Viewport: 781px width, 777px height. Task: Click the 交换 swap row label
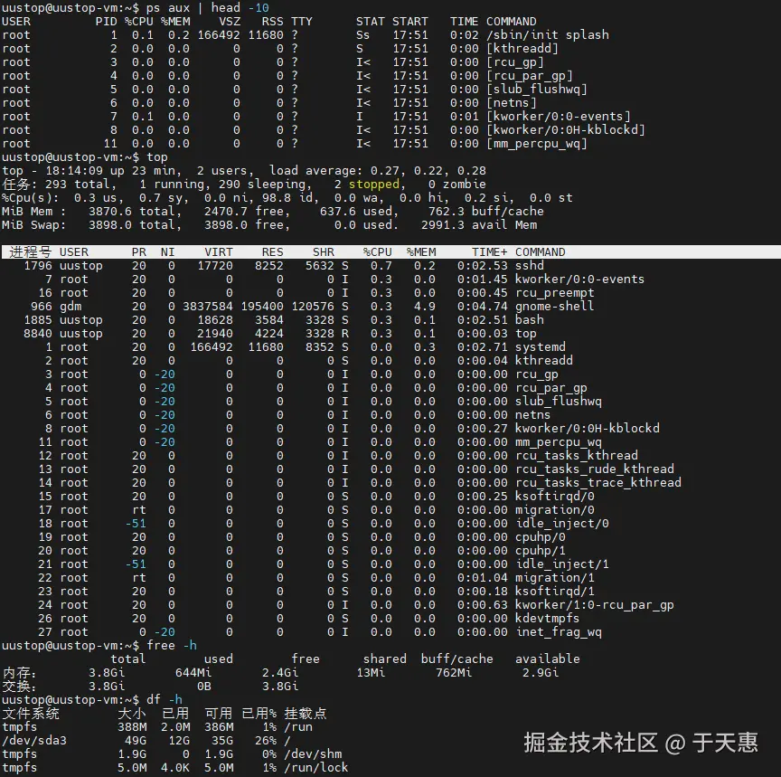19,687
